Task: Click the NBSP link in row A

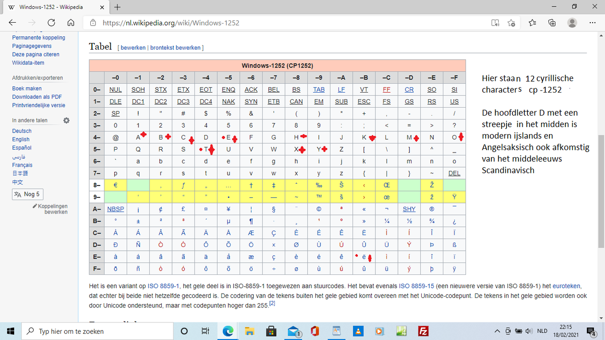Action: [115, 209]
